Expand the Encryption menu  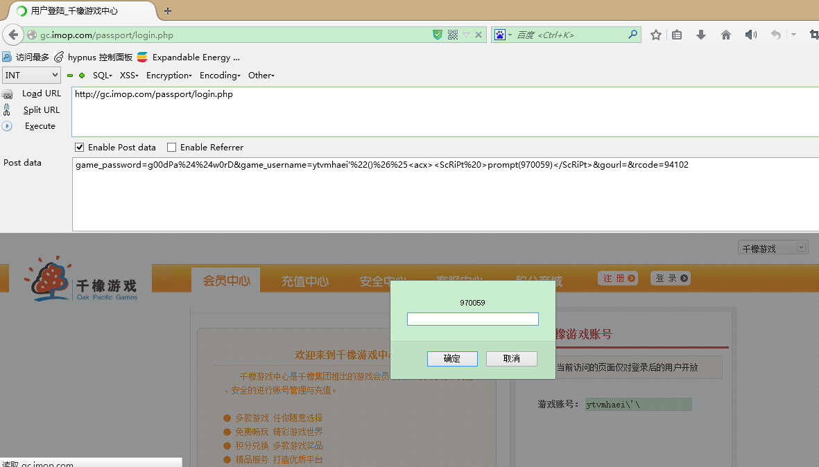coord(169,75)
